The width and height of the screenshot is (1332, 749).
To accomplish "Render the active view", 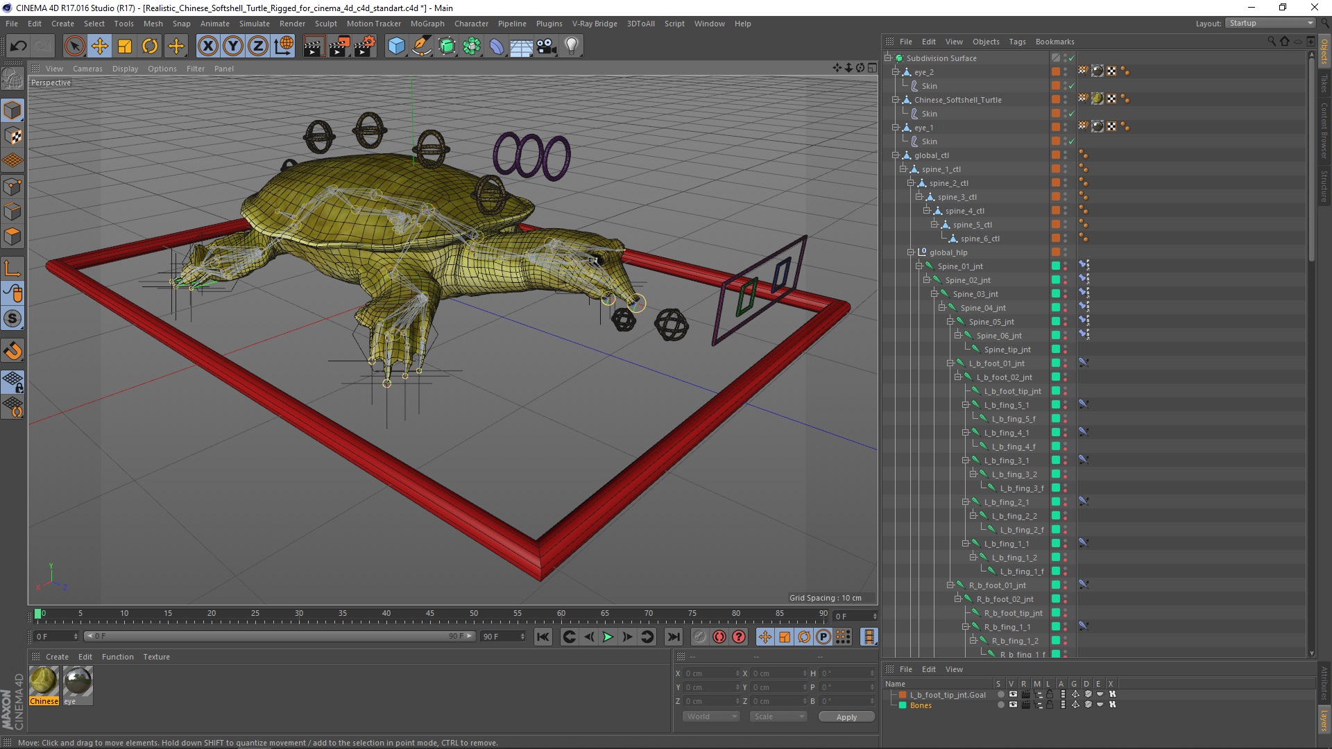I will click(x=314, y=46).
